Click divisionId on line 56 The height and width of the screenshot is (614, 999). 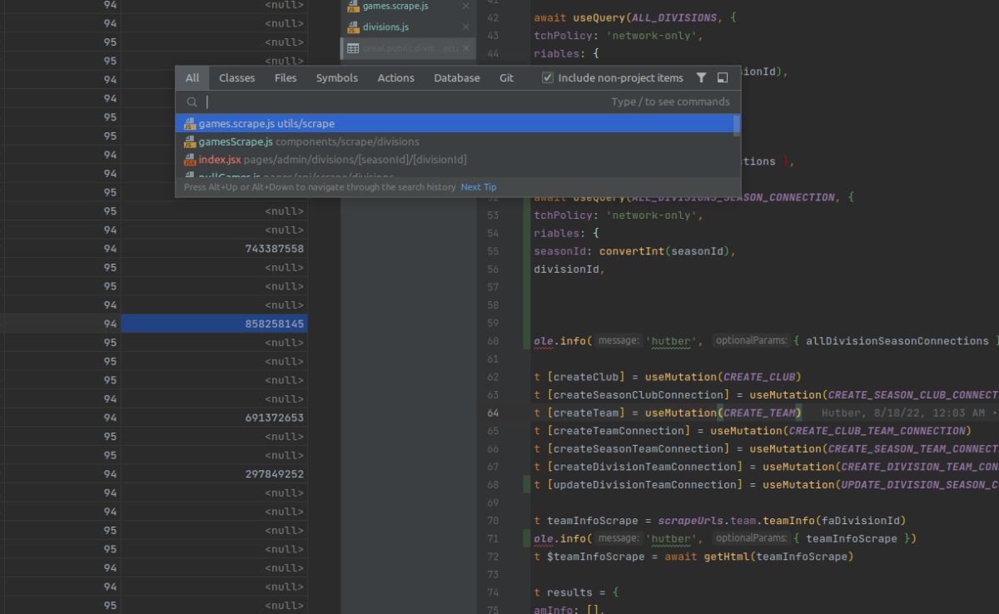pyautogui.click(x=566, y=270)
